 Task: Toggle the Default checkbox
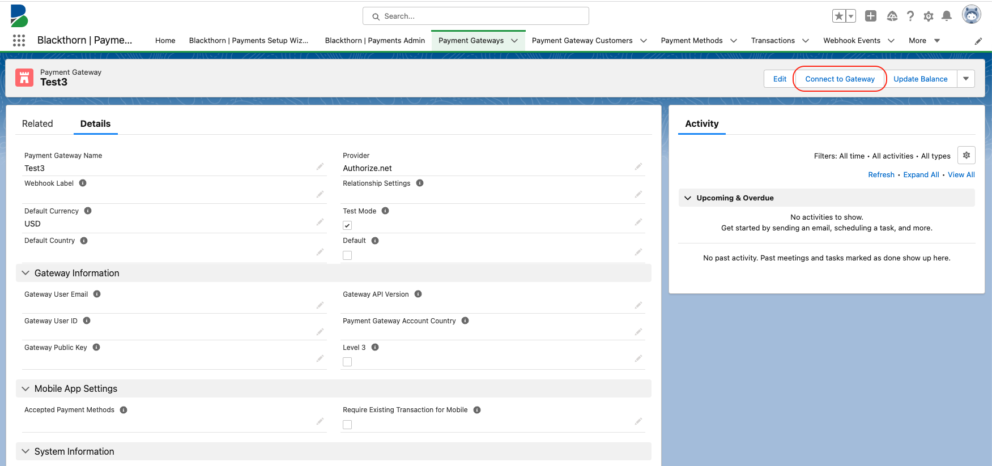[x=347, y=255]
